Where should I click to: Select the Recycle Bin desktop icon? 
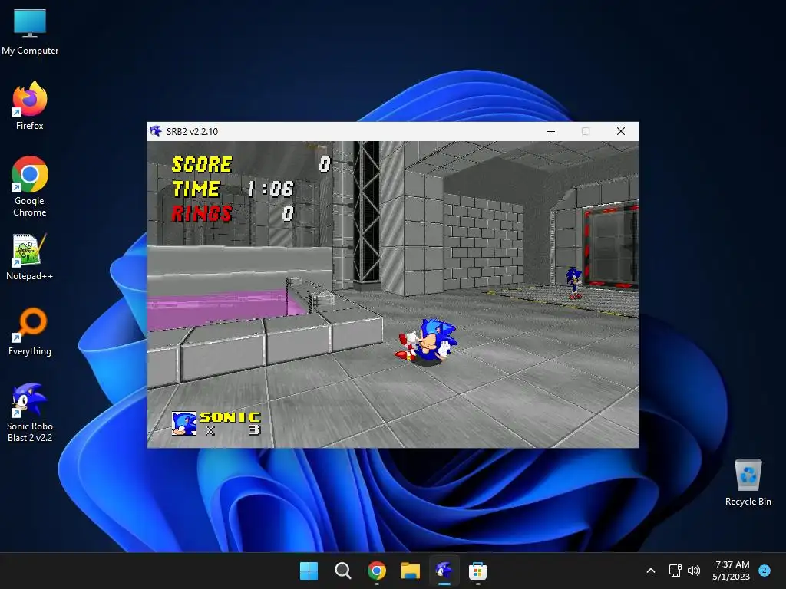pos(748,482)
